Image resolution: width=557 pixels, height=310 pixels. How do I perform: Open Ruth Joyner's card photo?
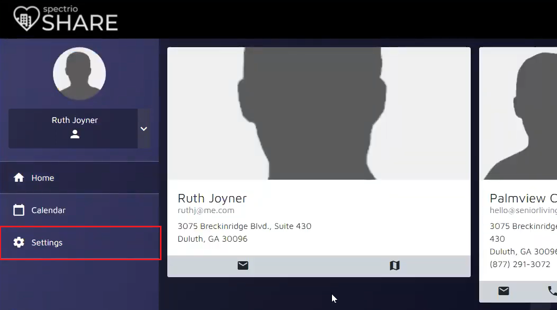[x=319, y=113]
